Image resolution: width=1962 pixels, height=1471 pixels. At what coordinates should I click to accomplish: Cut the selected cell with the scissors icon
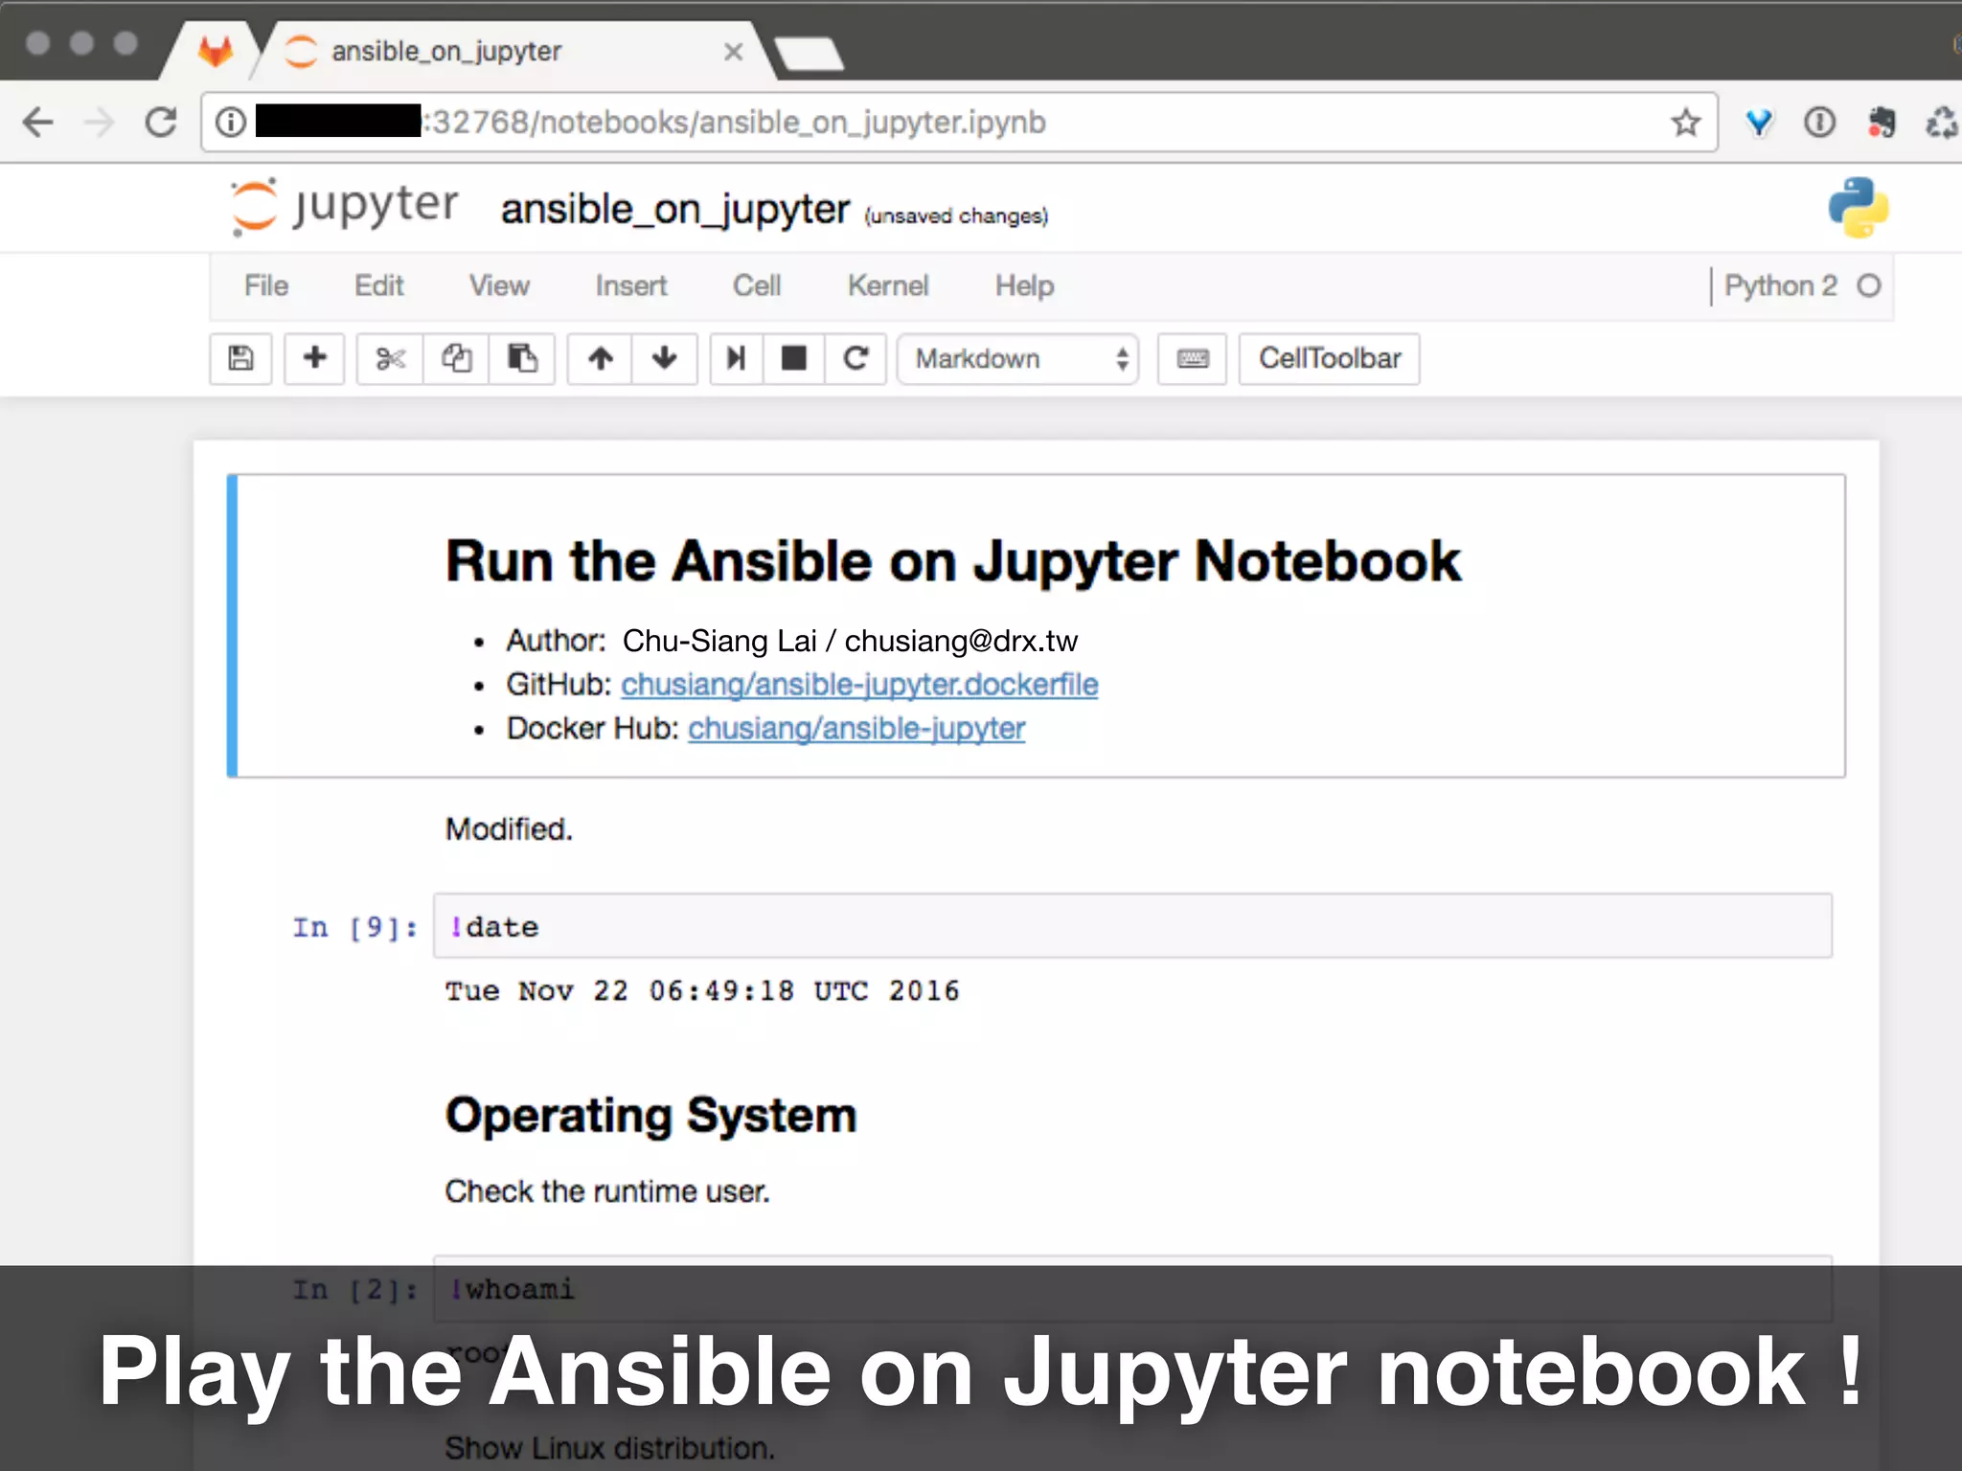pos(390,359)
